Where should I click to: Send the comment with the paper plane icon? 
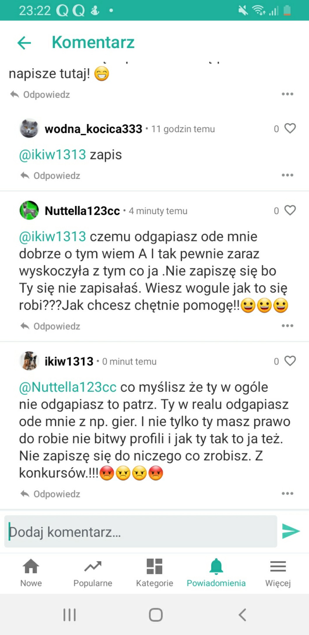click(291, 531)
